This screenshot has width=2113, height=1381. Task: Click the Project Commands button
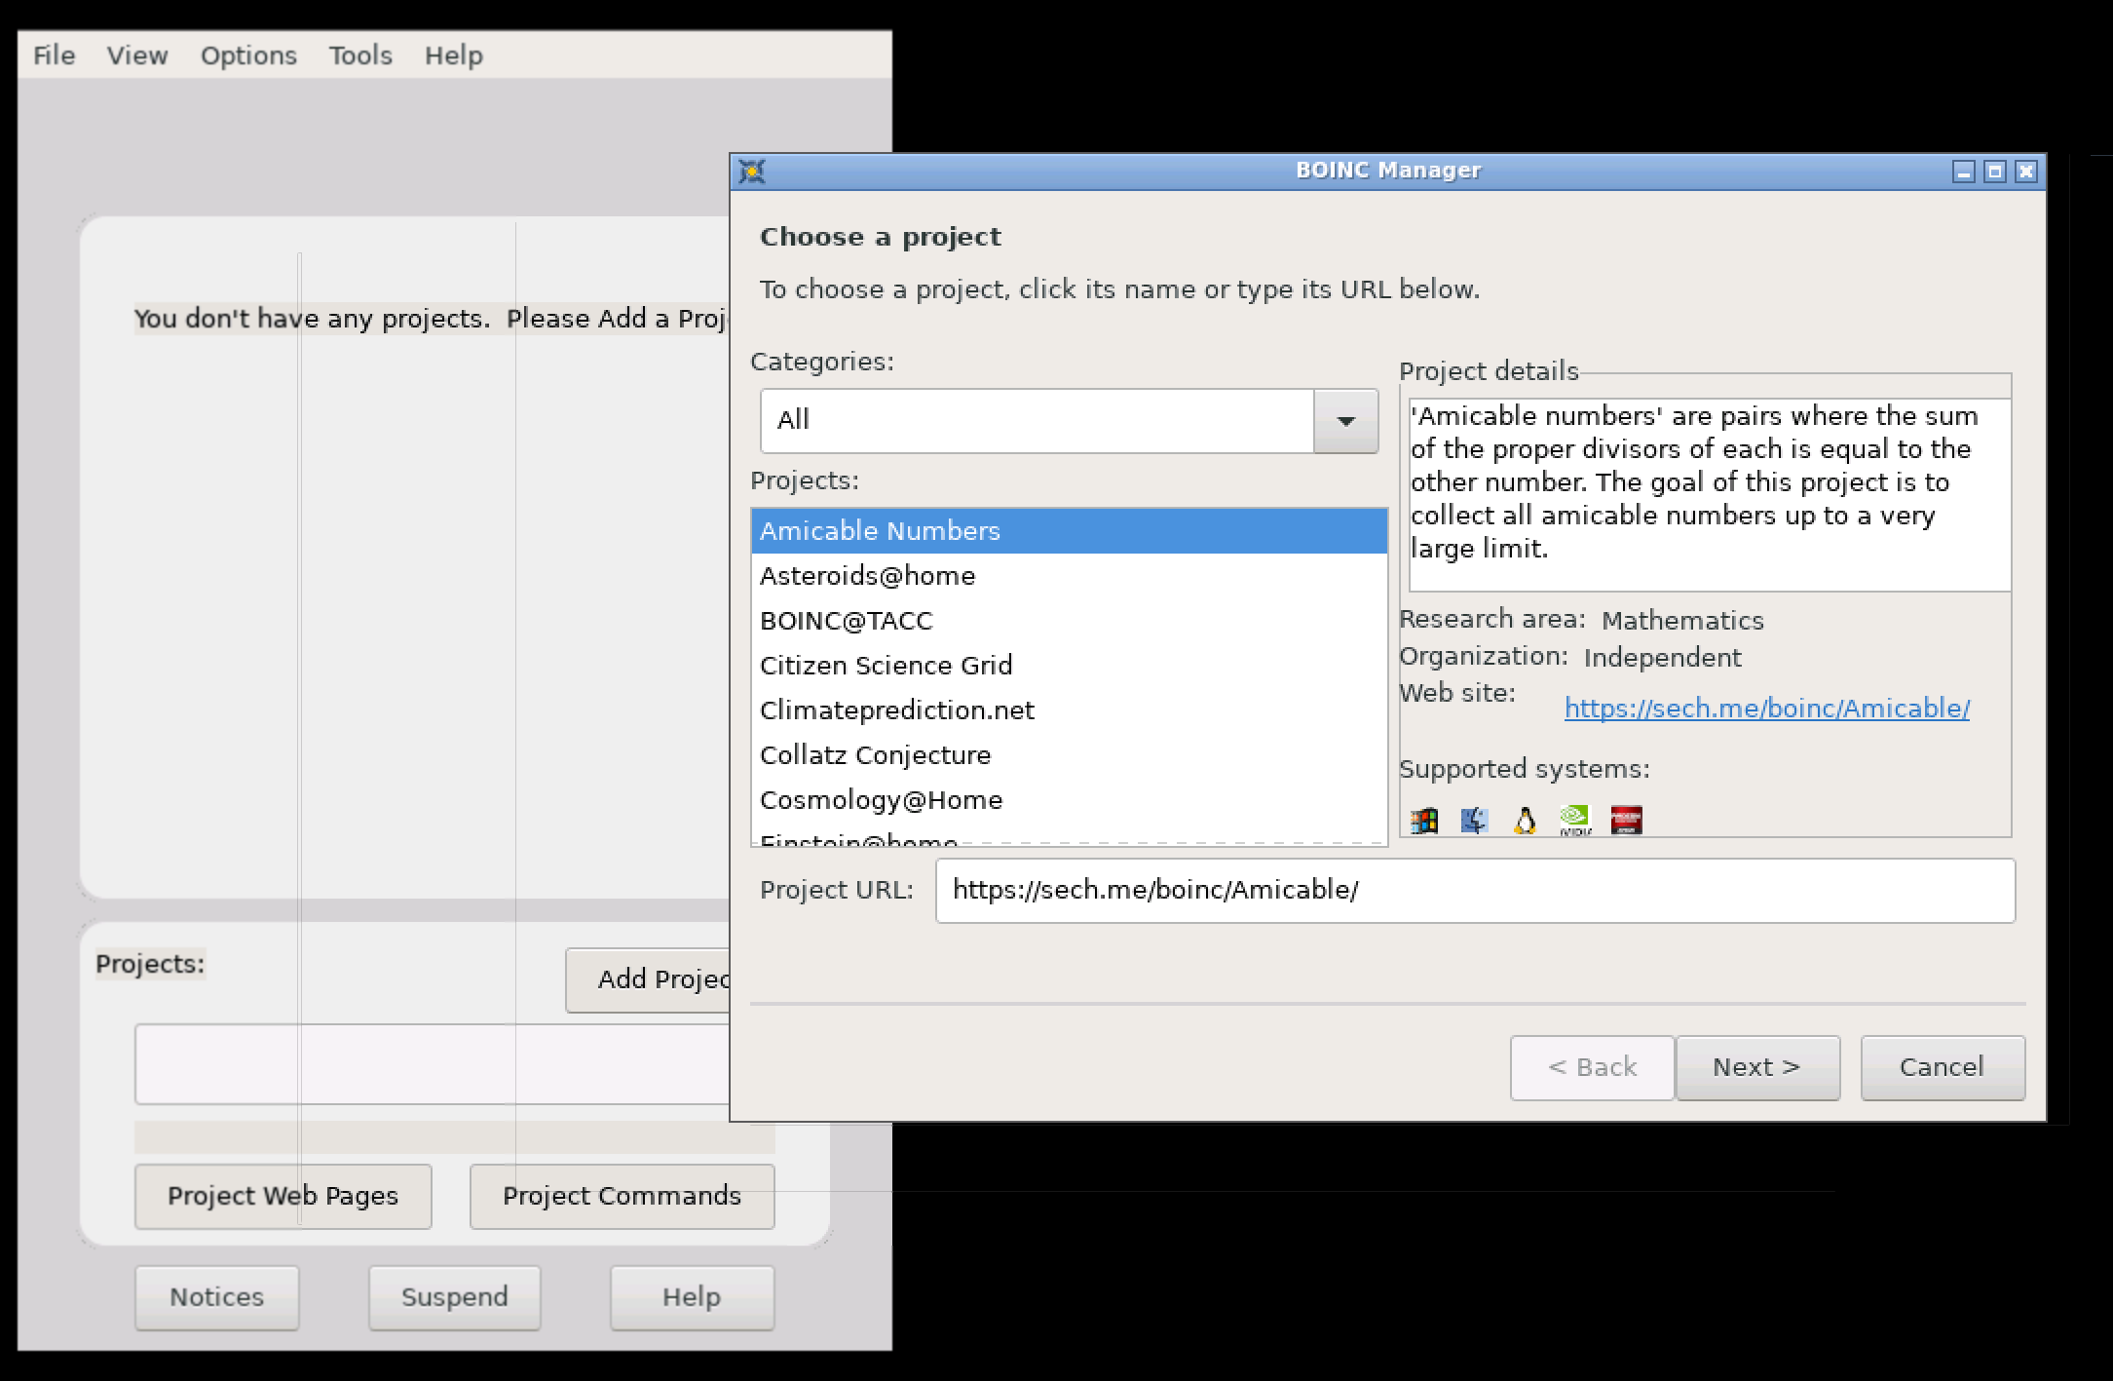622,1196
